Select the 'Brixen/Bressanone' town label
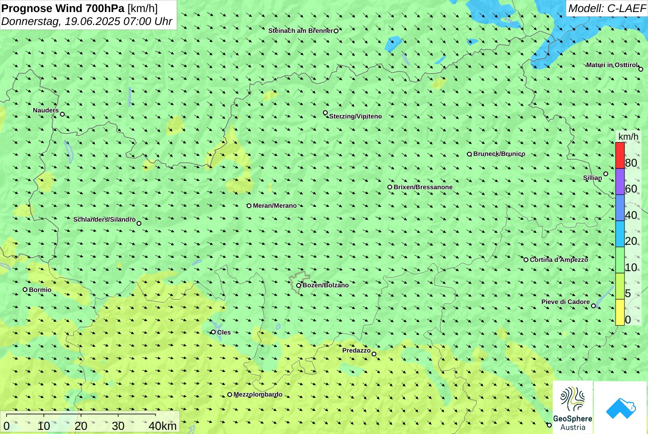 pos(423,187)
